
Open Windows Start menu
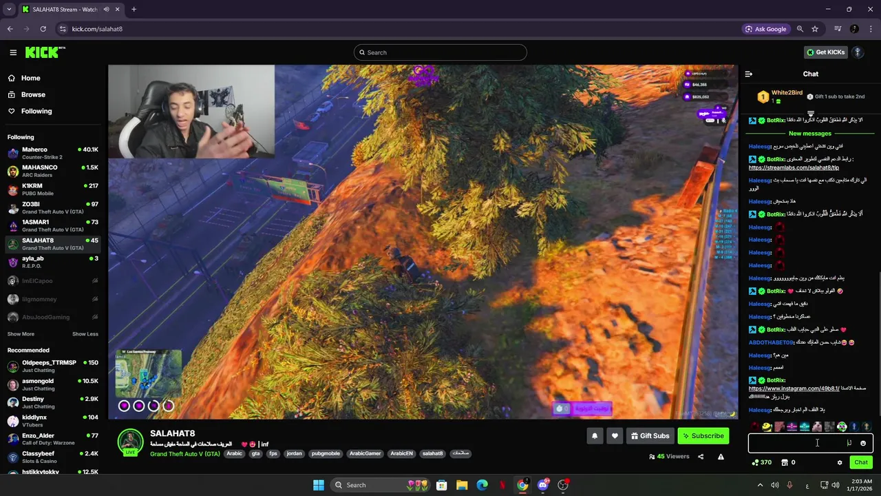point(318,485)
